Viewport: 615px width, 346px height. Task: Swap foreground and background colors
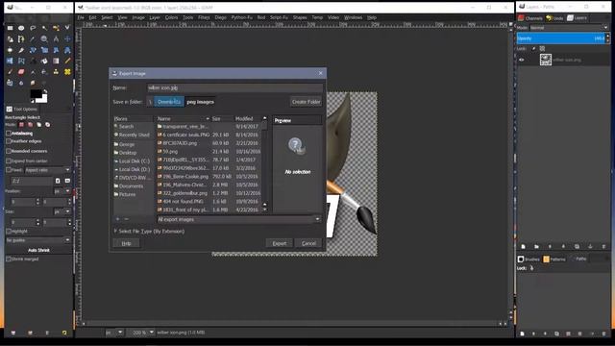click(45, 91)
